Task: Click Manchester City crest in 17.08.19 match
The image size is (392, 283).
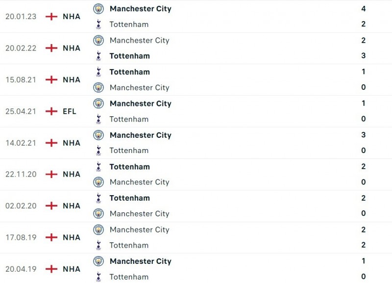Action: 98,230
